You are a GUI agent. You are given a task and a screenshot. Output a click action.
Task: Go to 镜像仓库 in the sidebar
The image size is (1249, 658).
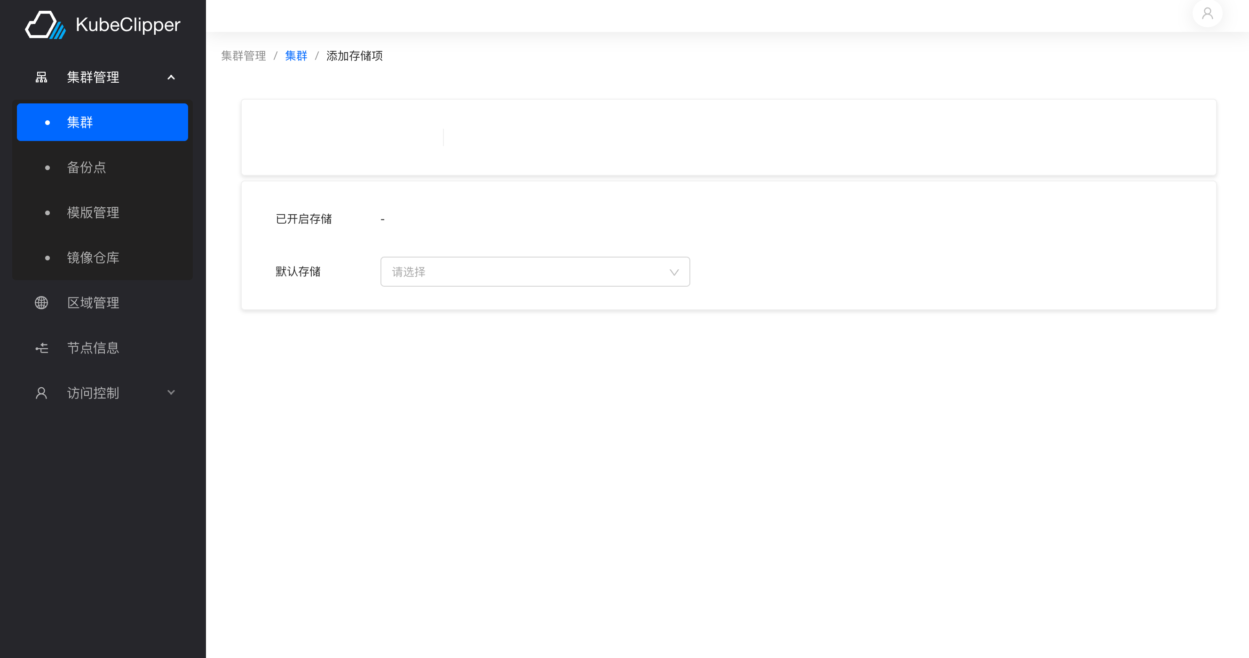coord(93,257)
